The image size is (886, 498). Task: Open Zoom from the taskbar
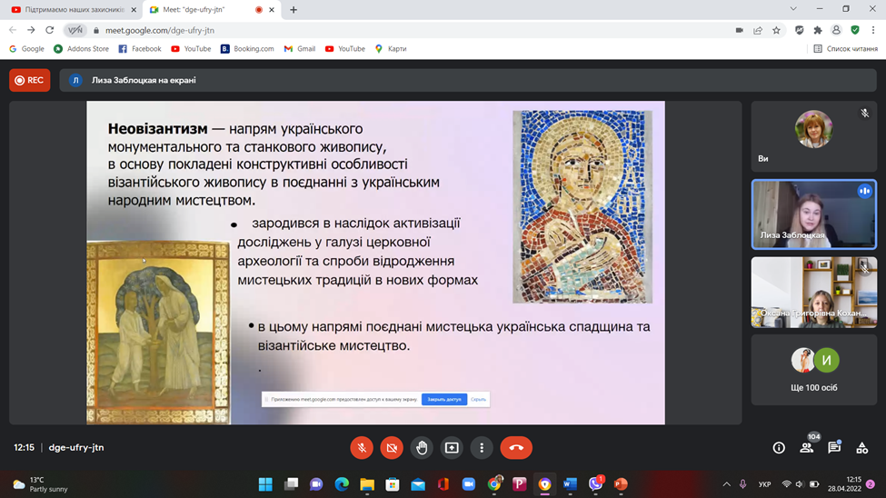pos(468,484)
